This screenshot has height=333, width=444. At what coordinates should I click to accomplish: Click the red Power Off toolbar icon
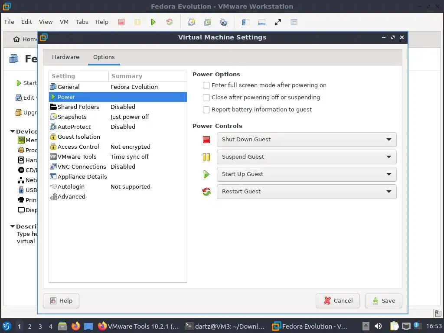tap(121, 22)
